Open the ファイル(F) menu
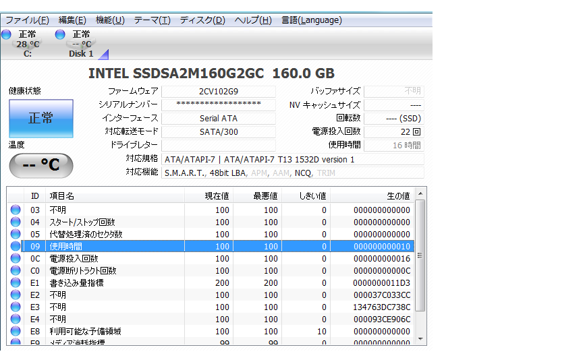 point(27,20)
